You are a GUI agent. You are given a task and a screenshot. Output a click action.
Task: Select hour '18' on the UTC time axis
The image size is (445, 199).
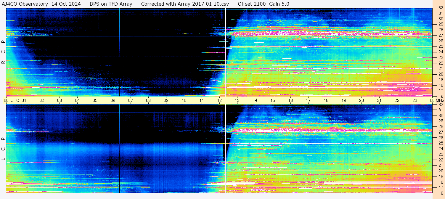tap(326, 100)
